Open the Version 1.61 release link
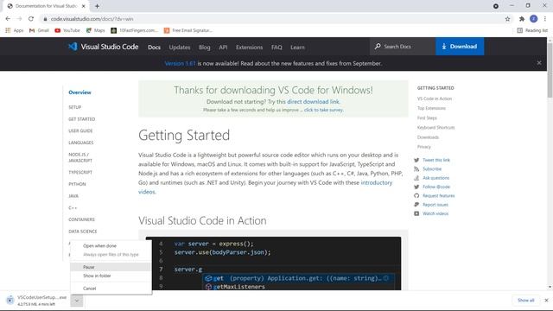The image size is (553, 311). [x=180, y=63]
